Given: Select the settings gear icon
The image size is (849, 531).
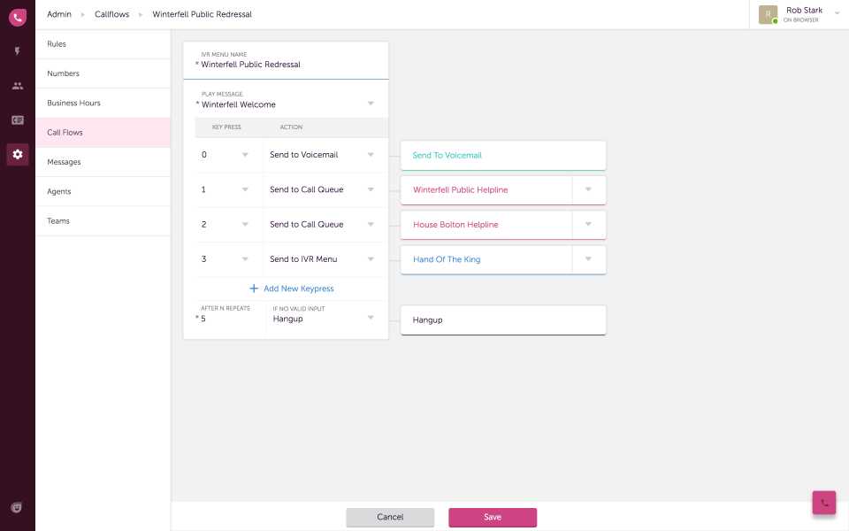Looking at the screenshot, I should (x=18, y=154).
